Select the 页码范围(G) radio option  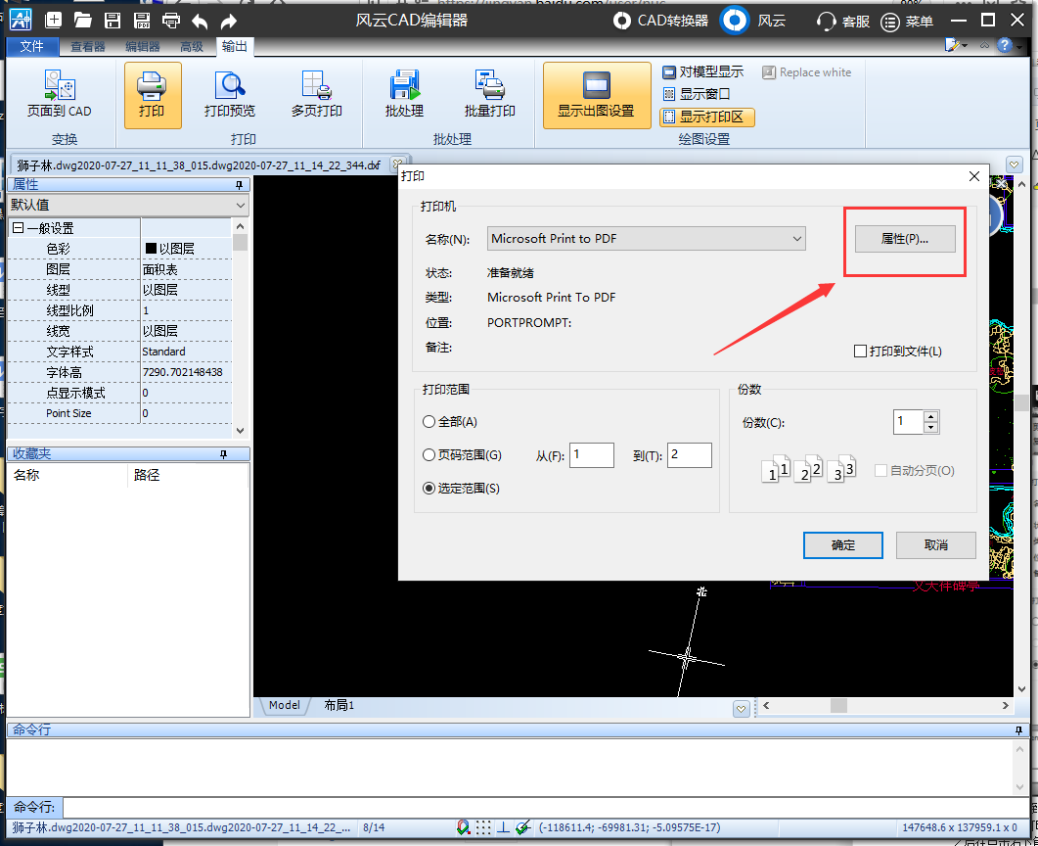tap(429, 455)
